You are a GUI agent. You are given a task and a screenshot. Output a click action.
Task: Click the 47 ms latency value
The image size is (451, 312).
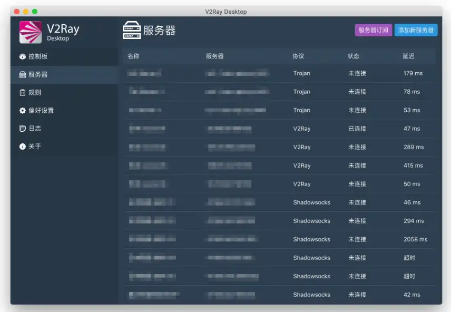pos(411,129)
